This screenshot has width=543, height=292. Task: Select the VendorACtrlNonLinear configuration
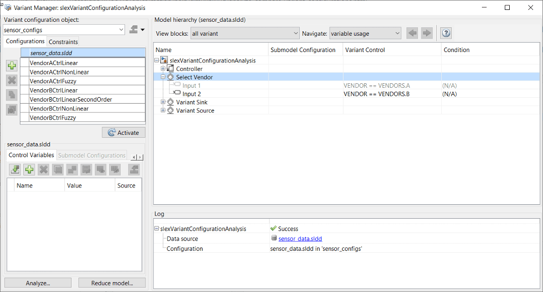83,72
